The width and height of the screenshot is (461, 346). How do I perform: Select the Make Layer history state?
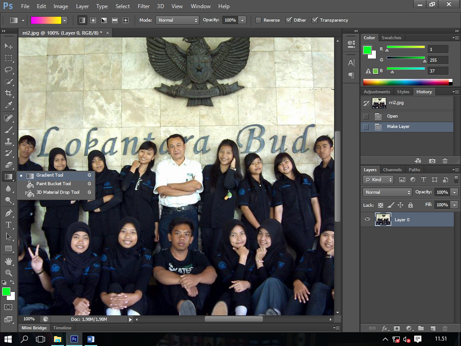407,127
